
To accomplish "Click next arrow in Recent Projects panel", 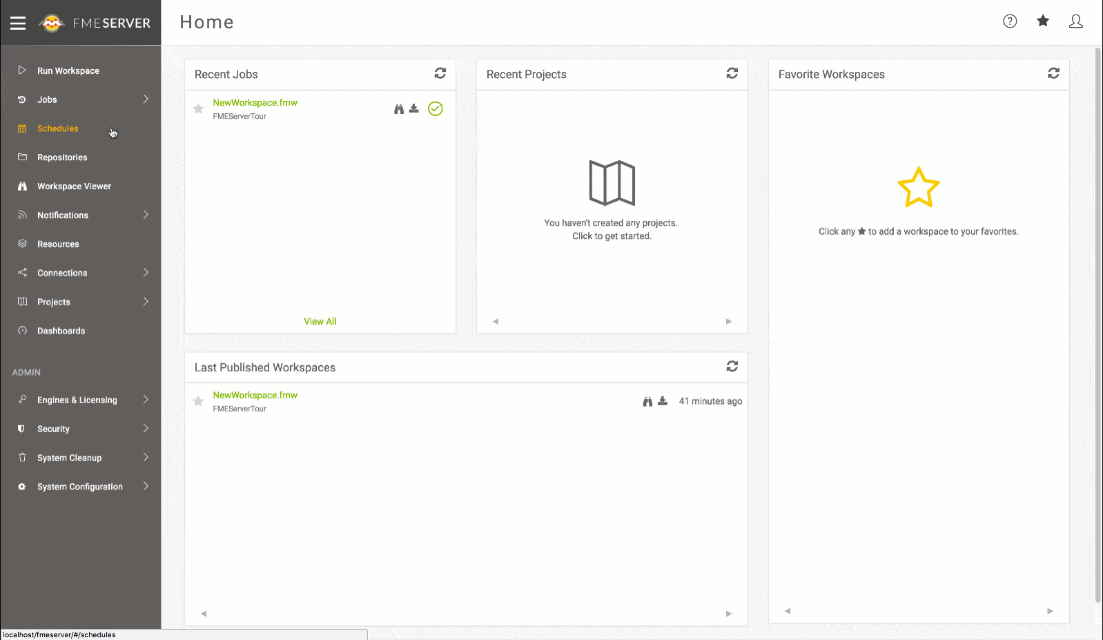I will 728,321.
